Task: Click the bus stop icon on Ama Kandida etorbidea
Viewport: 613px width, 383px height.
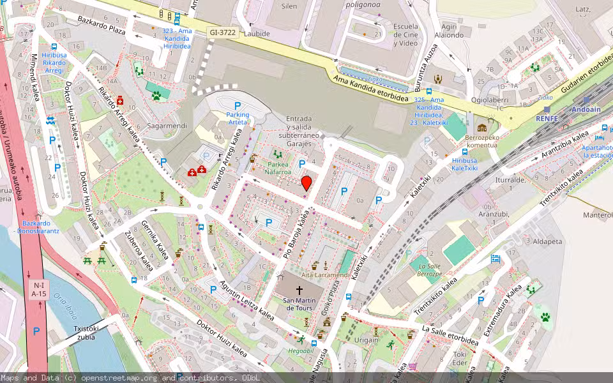Action: 429,91
